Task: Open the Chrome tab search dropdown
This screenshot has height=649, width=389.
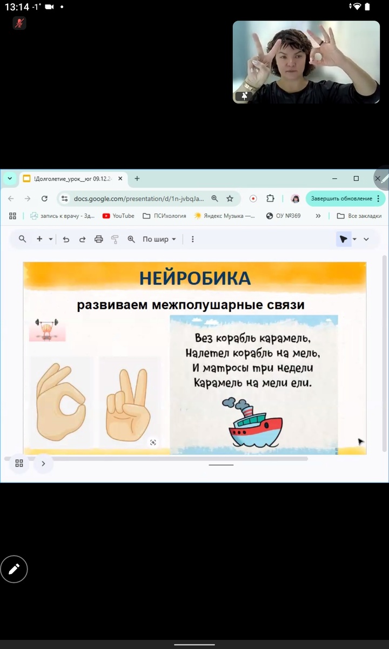Action: click(x=10, y=178)
